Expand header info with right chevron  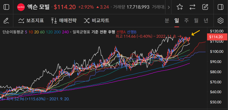point(169,7)
